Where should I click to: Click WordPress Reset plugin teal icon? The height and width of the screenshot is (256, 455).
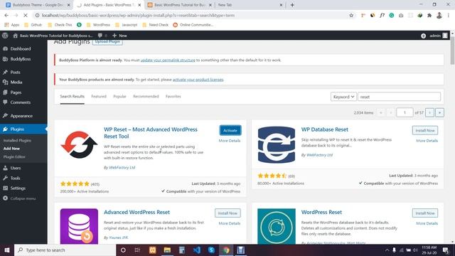[277, 226]
